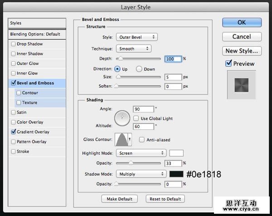Select Blending Options: Default in list
Screen dimensions: 272x216
[x=35, y=34]
